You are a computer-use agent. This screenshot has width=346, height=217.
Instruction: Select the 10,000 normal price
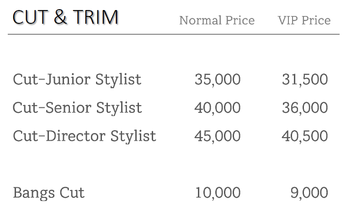pos(217,193)
